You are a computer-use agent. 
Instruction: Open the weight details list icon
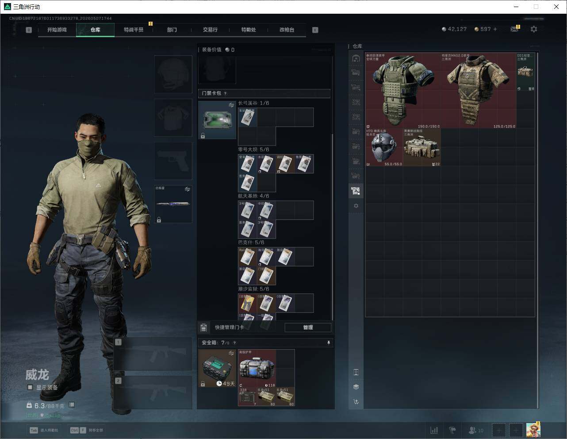(72, 405)
